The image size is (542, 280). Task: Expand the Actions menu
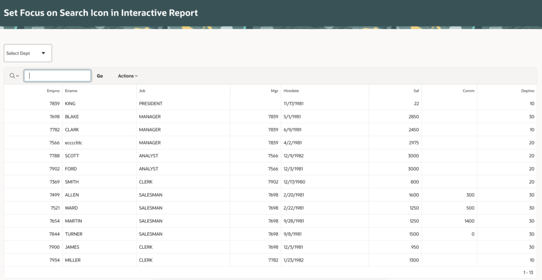click(128, 76)
